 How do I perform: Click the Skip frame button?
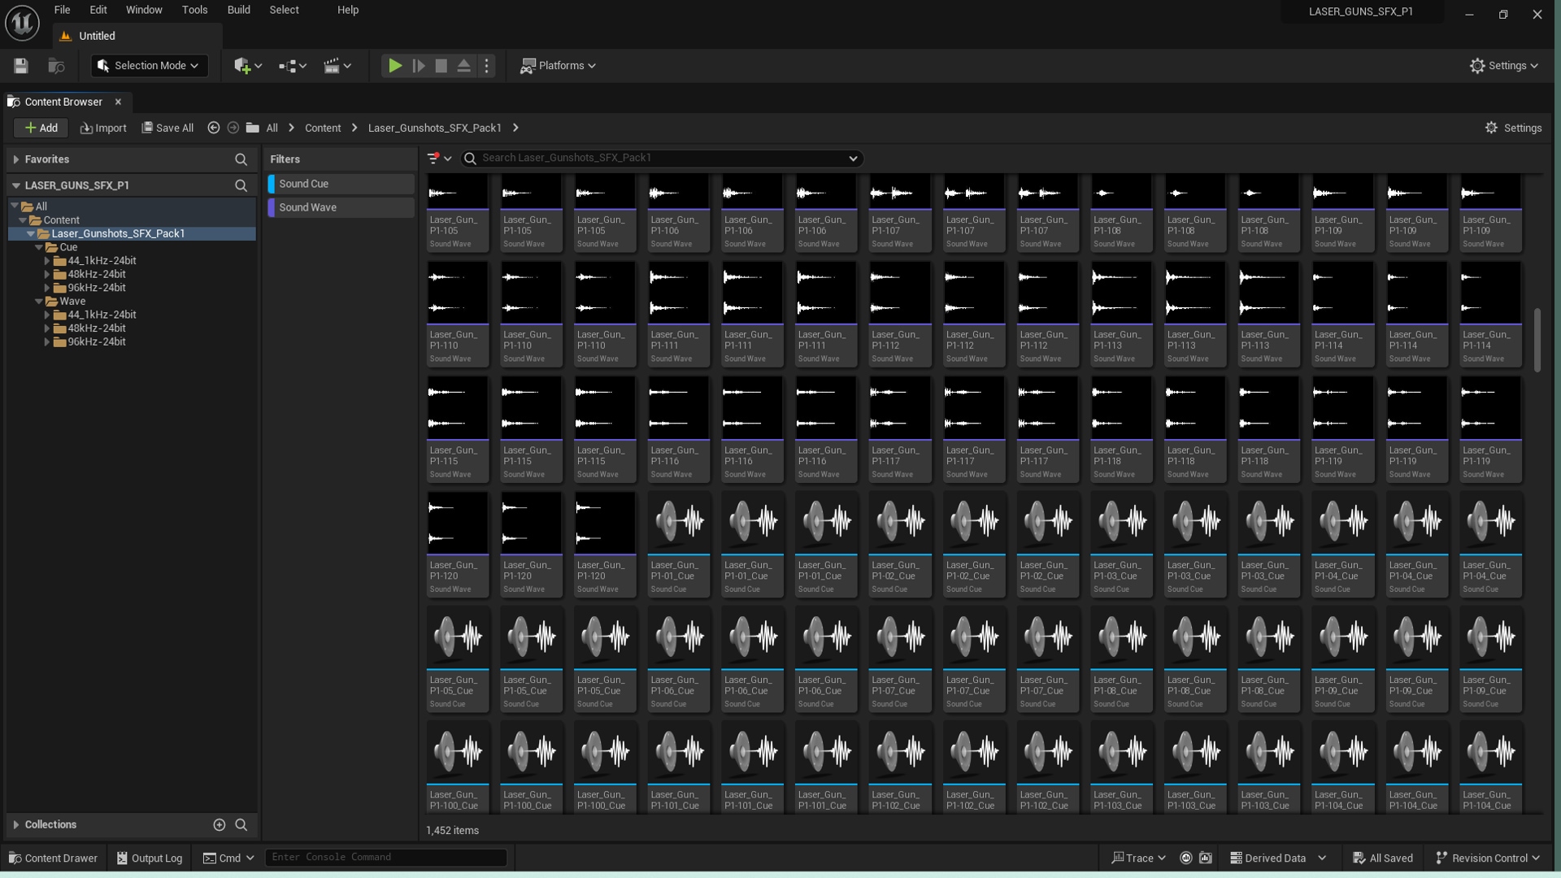click(419, 66)
